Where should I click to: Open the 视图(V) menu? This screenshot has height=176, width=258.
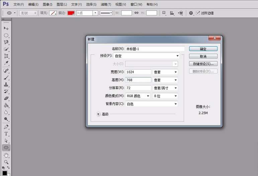pos(120,4)
